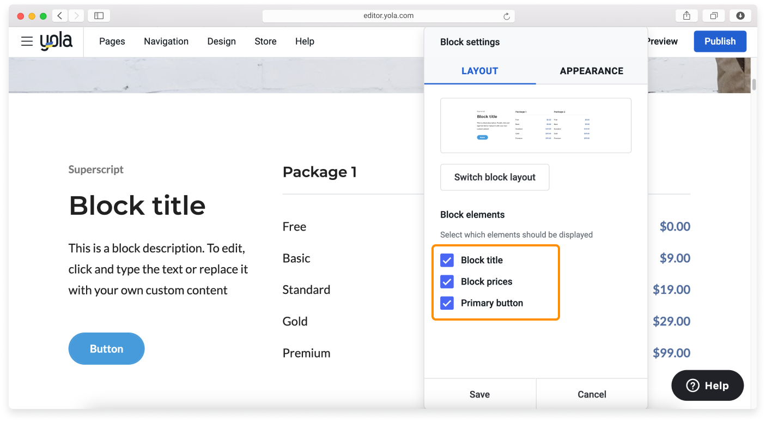
Task: Switch to the APPEARANCE tab
Action: 591,71
